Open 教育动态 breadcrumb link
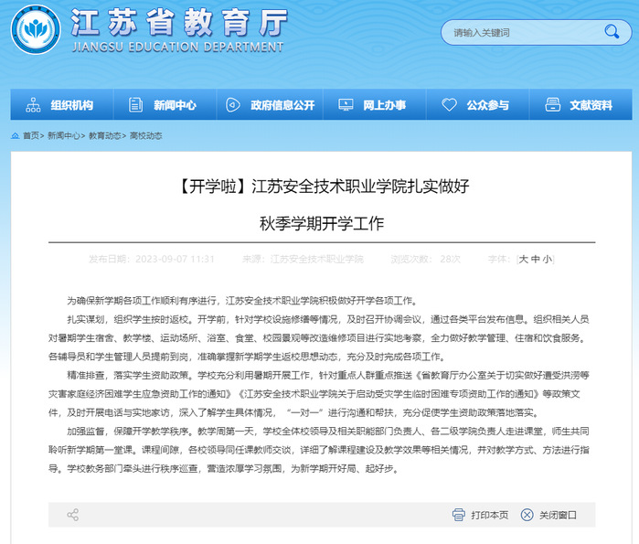639x544 pixels. (x=105, y=135)
